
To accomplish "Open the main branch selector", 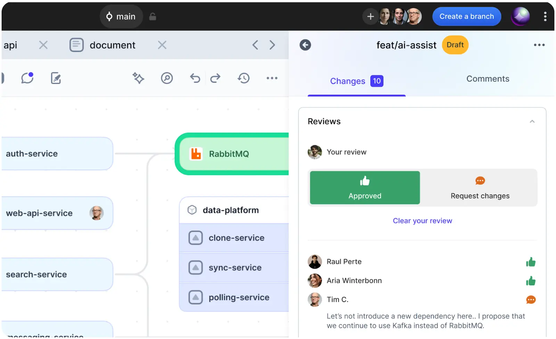I will (121, 17).
